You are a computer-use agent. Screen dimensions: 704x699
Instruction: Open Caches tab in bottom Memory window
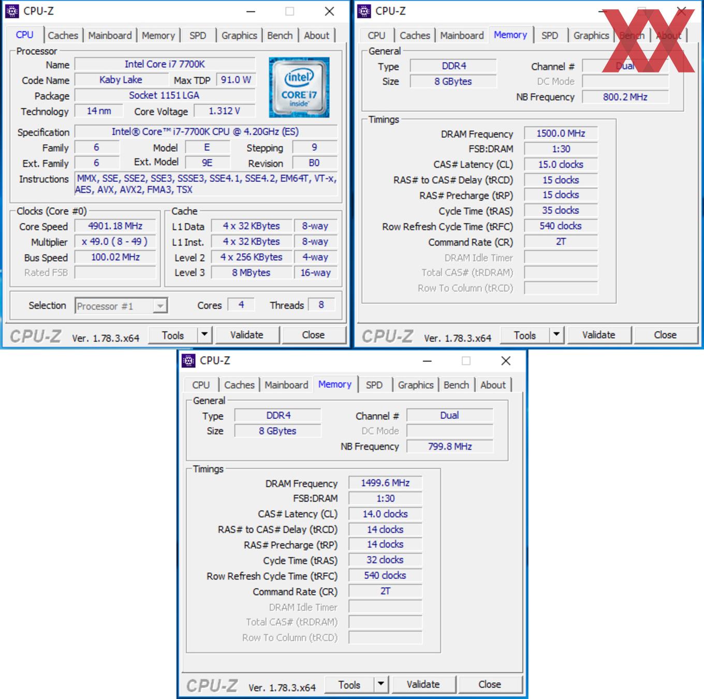coord(239,385)
